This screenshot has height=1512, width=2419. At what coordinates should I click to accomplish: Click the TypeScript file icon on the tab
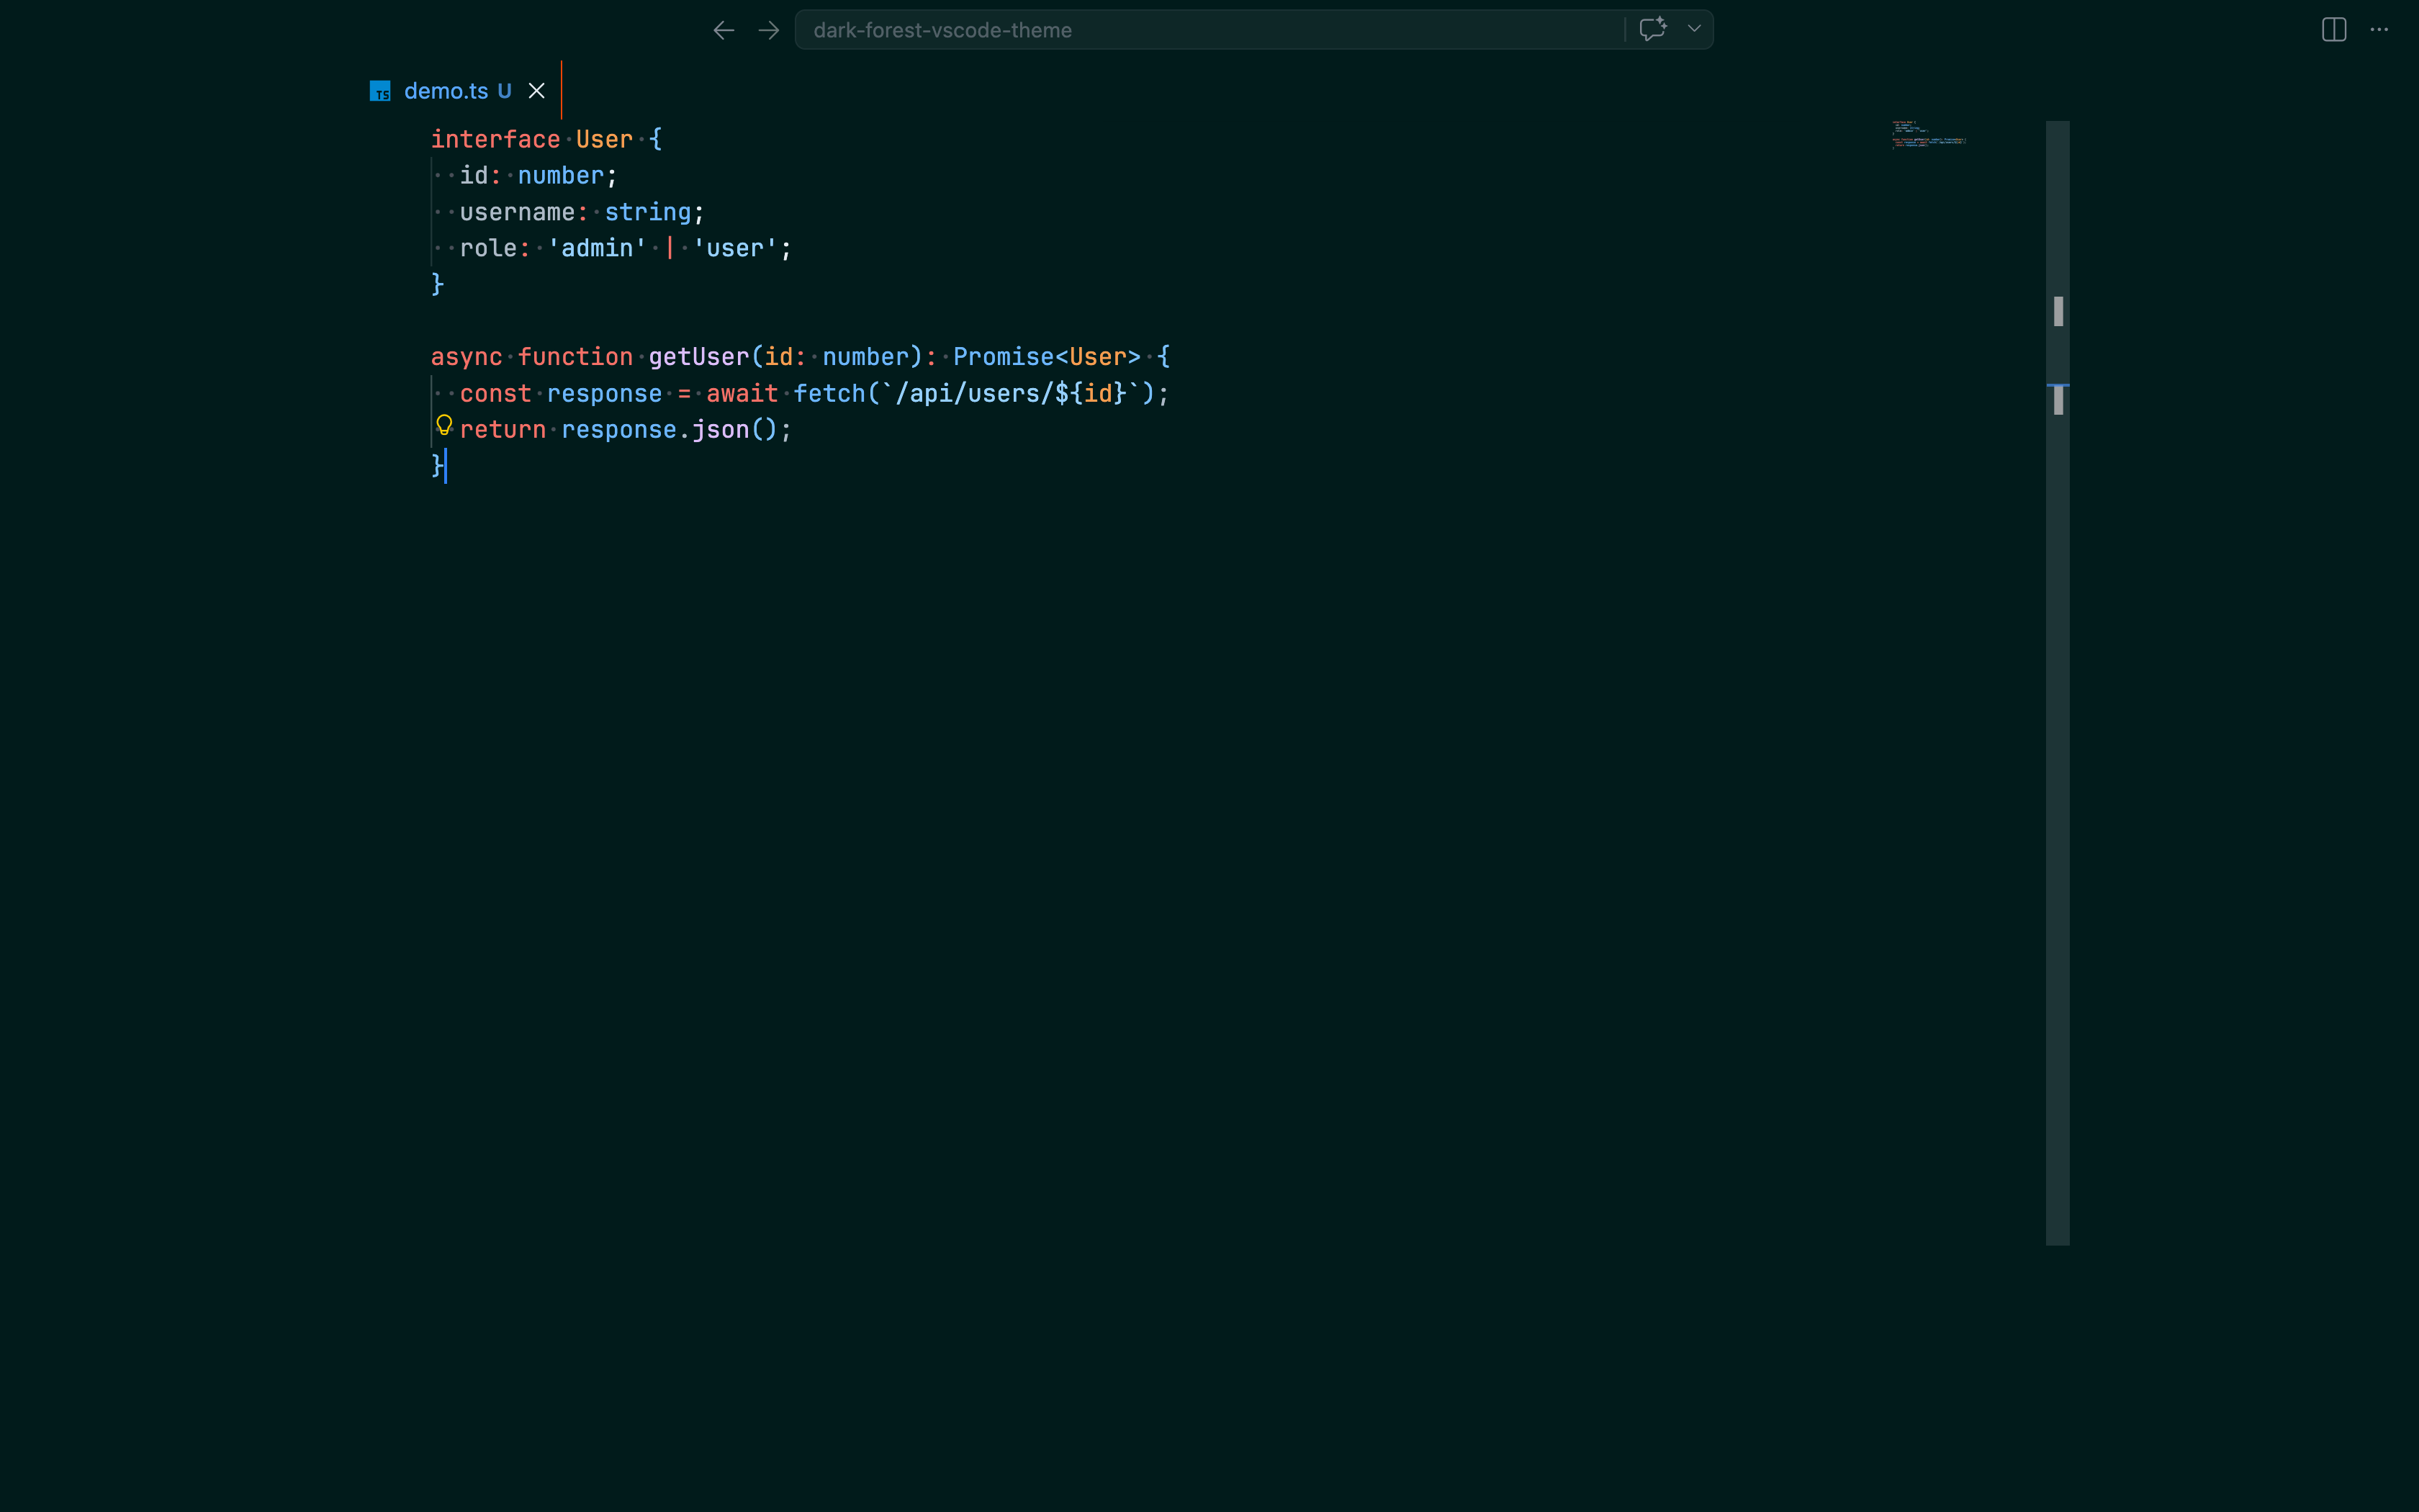380,91
